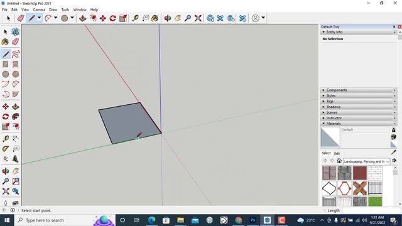Select the Polygon tool in left toolbar
This screenshot has height=226, width=402.
pos(16,74)
